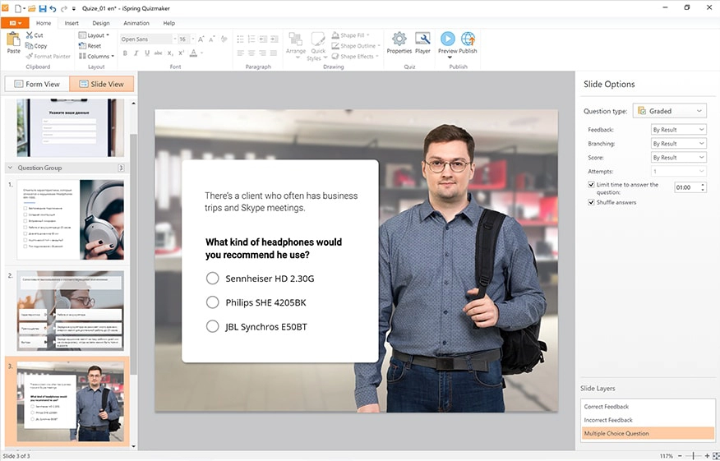Switch to the Insert ribbon tab

(x=72, y=23)
